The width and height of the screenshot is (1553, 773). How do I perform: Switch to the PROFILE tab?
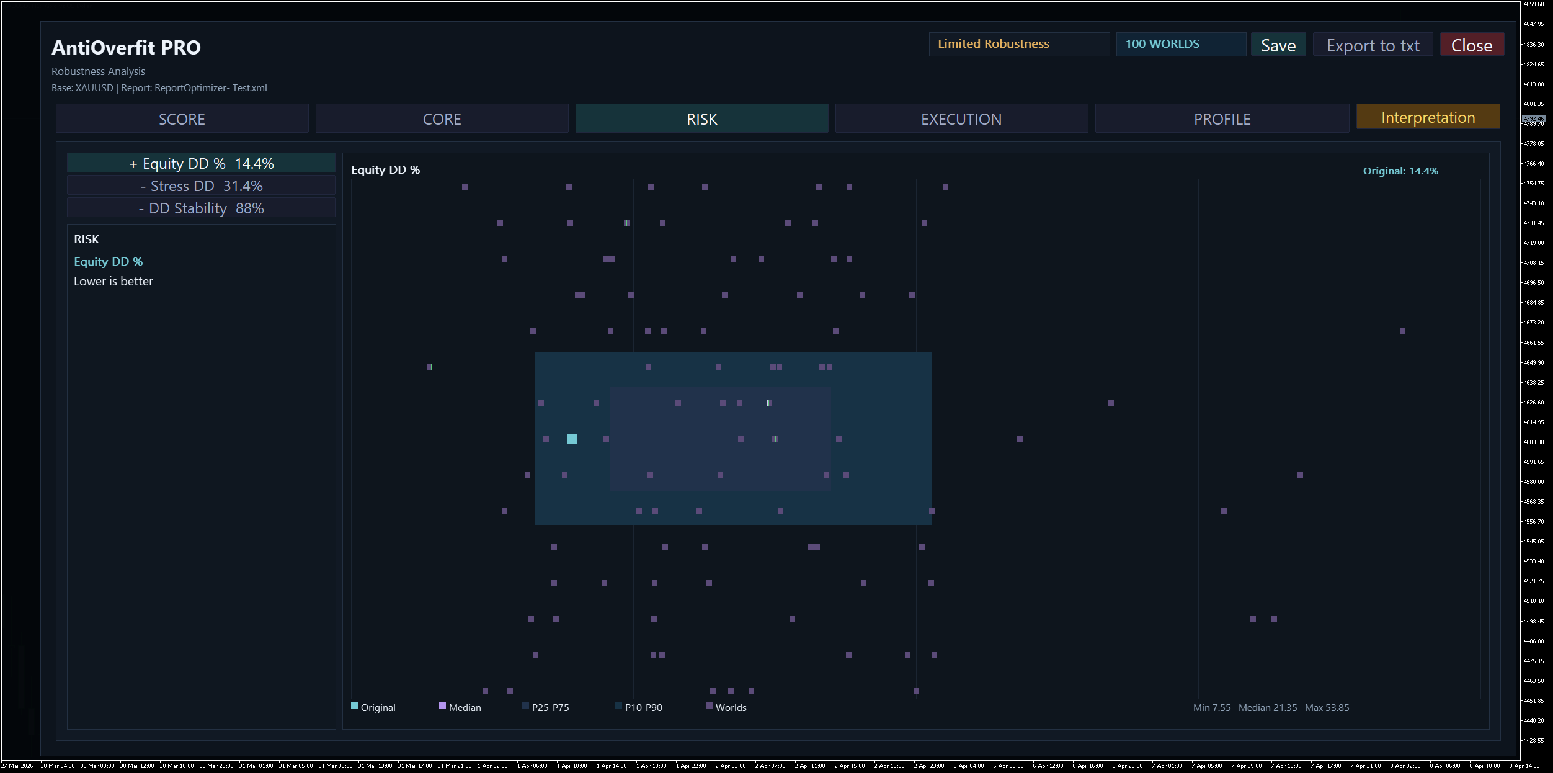click(1221, 118)
